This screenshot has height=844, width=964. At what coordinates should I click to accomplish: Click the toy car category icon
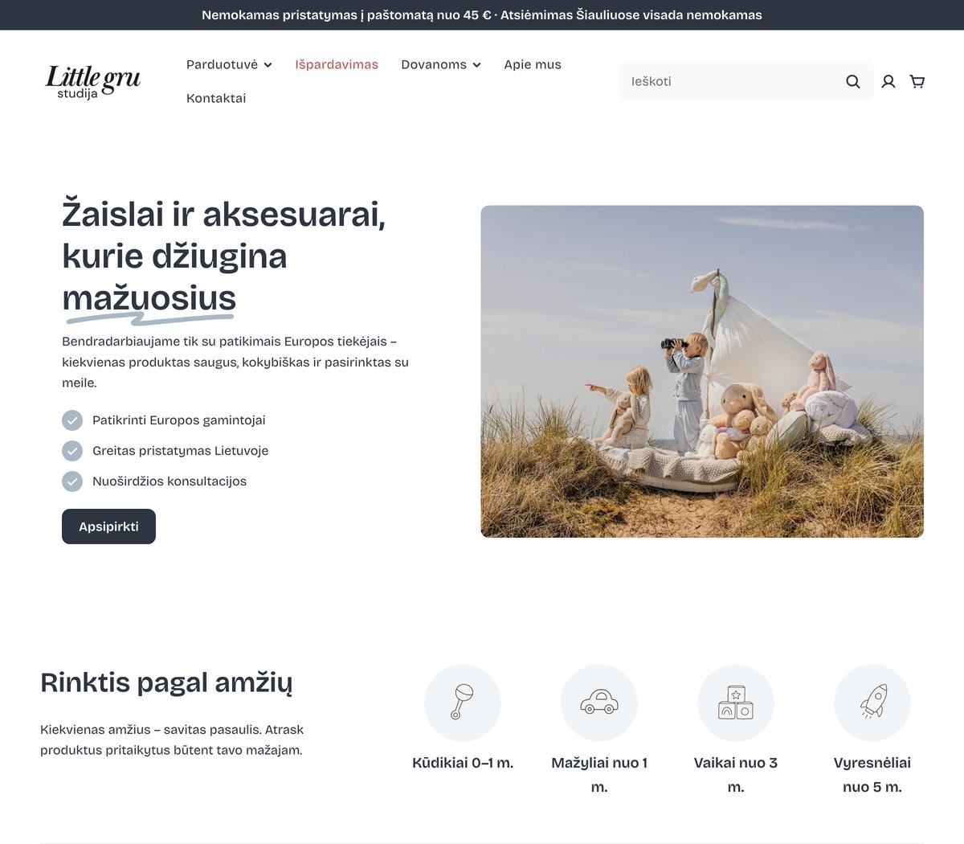click(599, 703)
